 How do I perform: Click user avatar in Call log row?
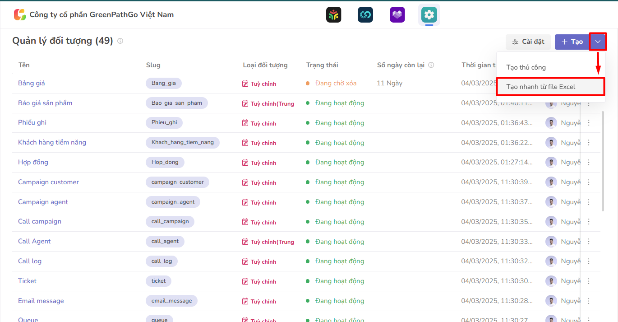click(x=551, y=261)
